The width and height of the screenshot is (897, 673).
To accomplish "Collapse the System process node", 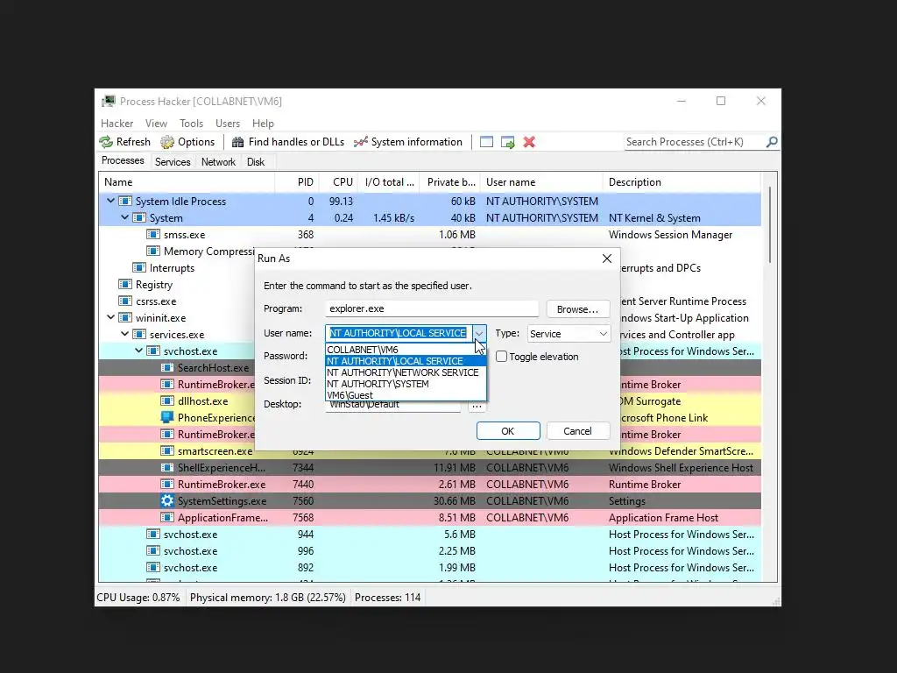I will pyautogui.click(x=124, y=217).
